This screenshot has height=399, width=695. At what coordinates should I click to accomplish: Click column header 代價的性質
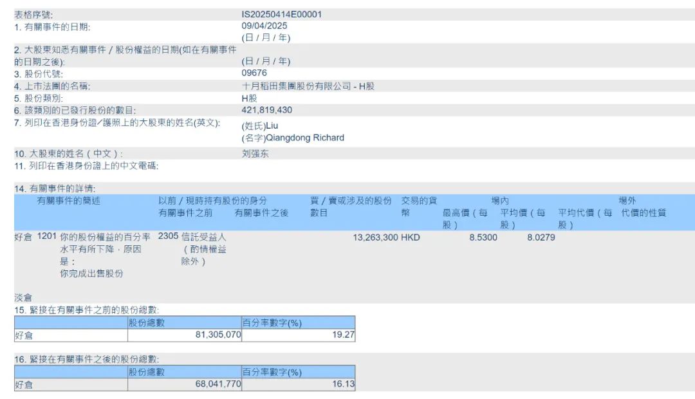(644, 213)
